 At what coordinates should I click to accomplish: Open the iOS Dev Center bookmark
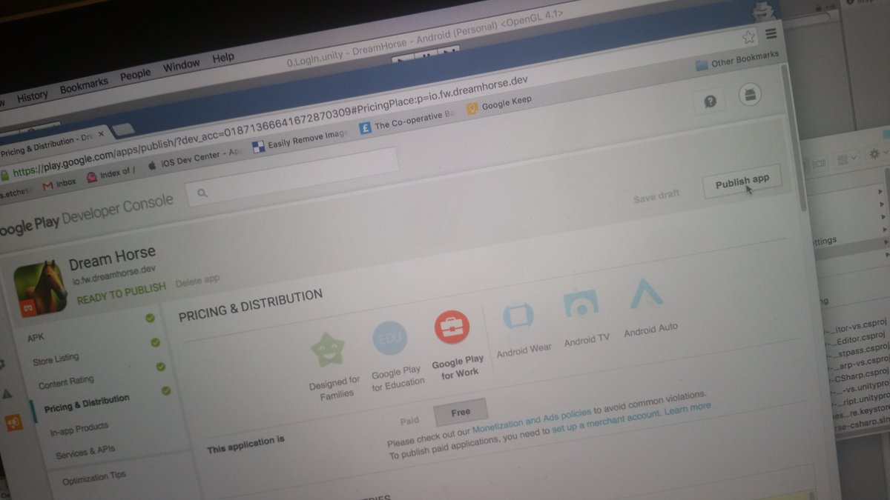tap(195, 159)
